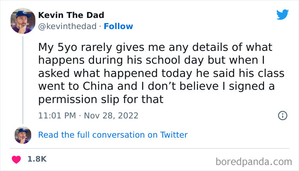The width and height of the screenshot is (299, 171).
Task: Open "Read the full conversation on Twitter"
Action: pos(113,135)
